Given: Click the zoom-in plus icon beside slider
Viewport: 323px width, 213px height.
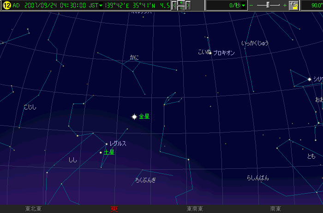Looking at the screenshot, I should 284,5.
